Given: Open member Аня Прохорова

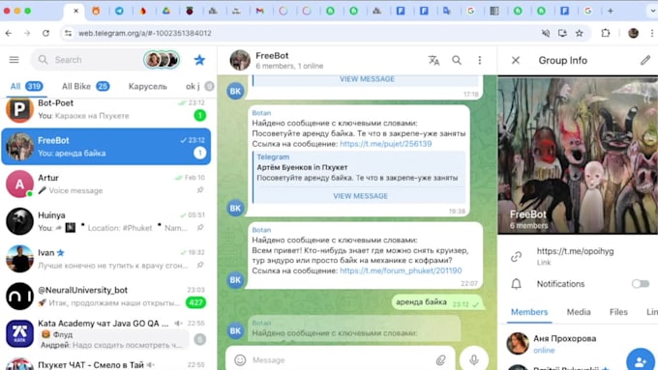Looking at the screenshot, I should coord(578,344).
